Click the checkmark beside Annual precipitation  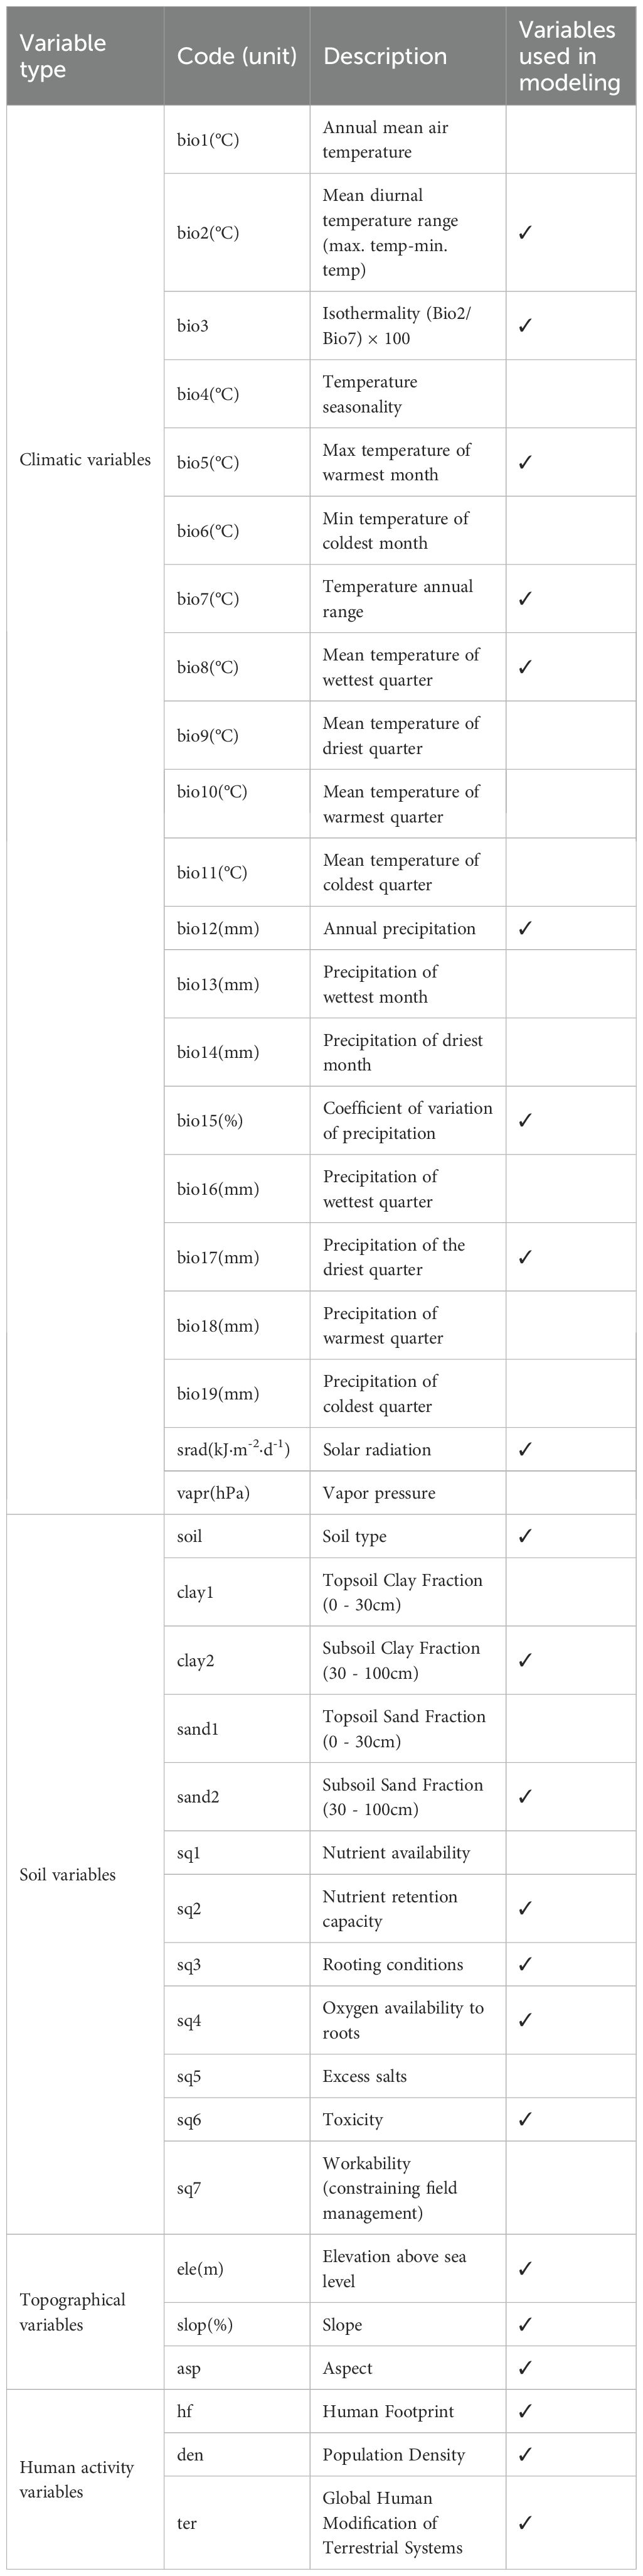[x=525, y=928]
